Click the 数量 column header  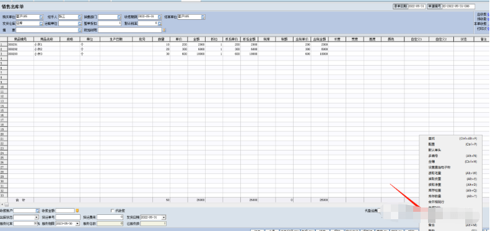tap(161, 40)
